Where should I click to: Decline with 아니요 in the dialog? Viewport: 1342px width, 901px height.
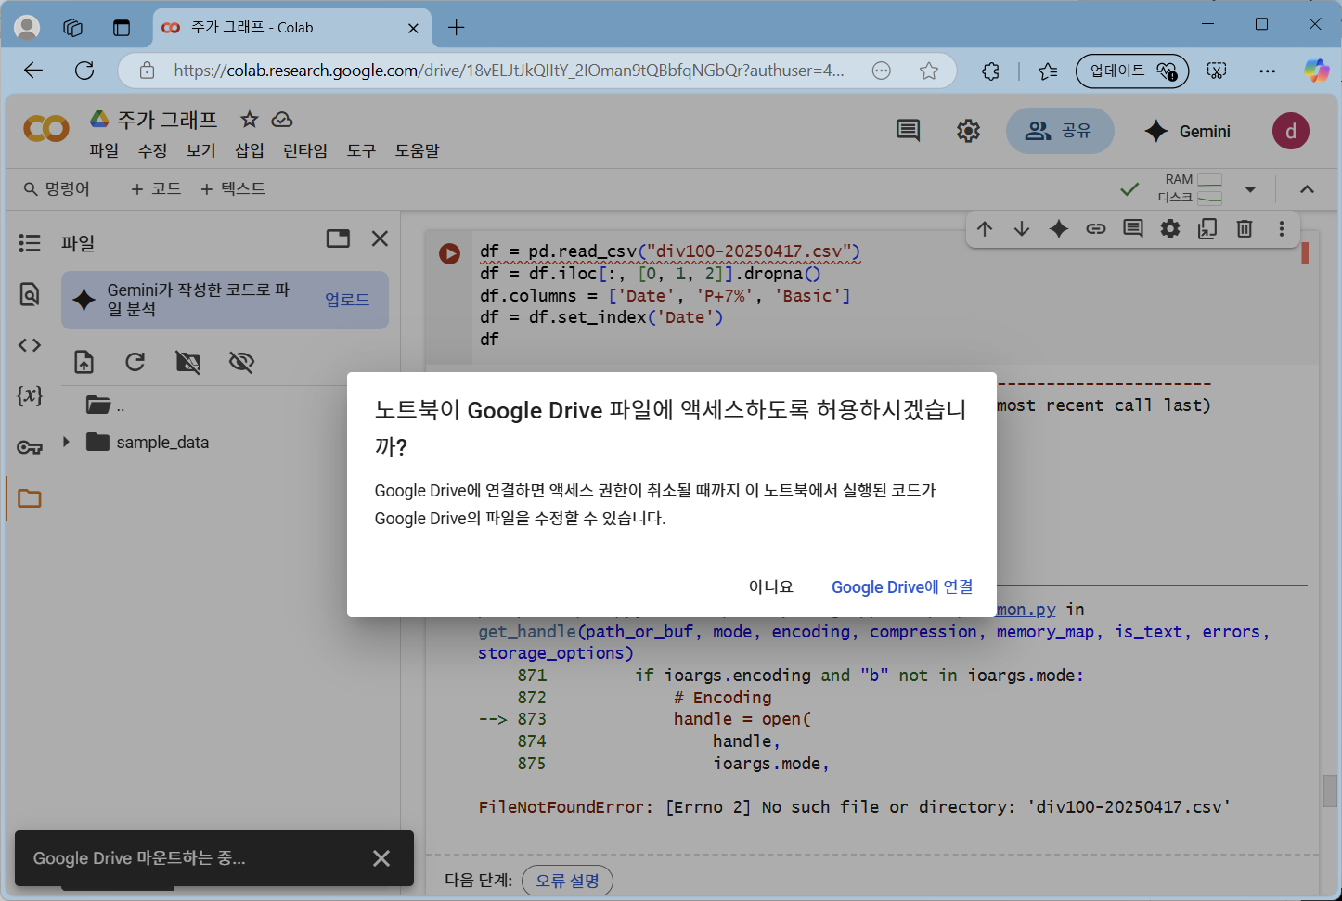771,587
